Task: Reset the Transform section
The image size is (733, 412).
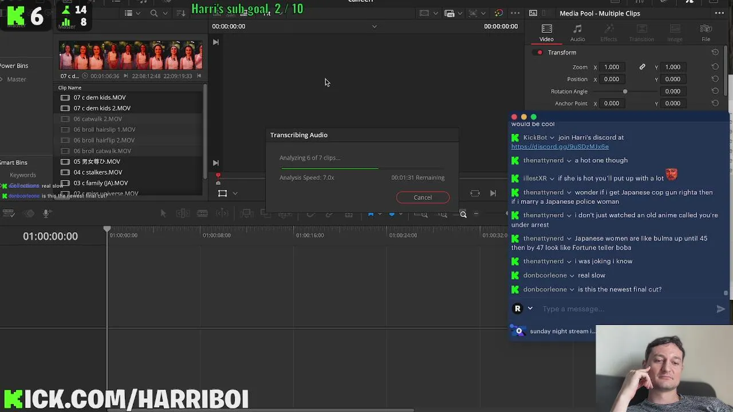Action: pos(715,52)
